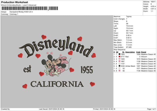
Task: Select thread code "1007" in row 6
Action: coord(138,66)
